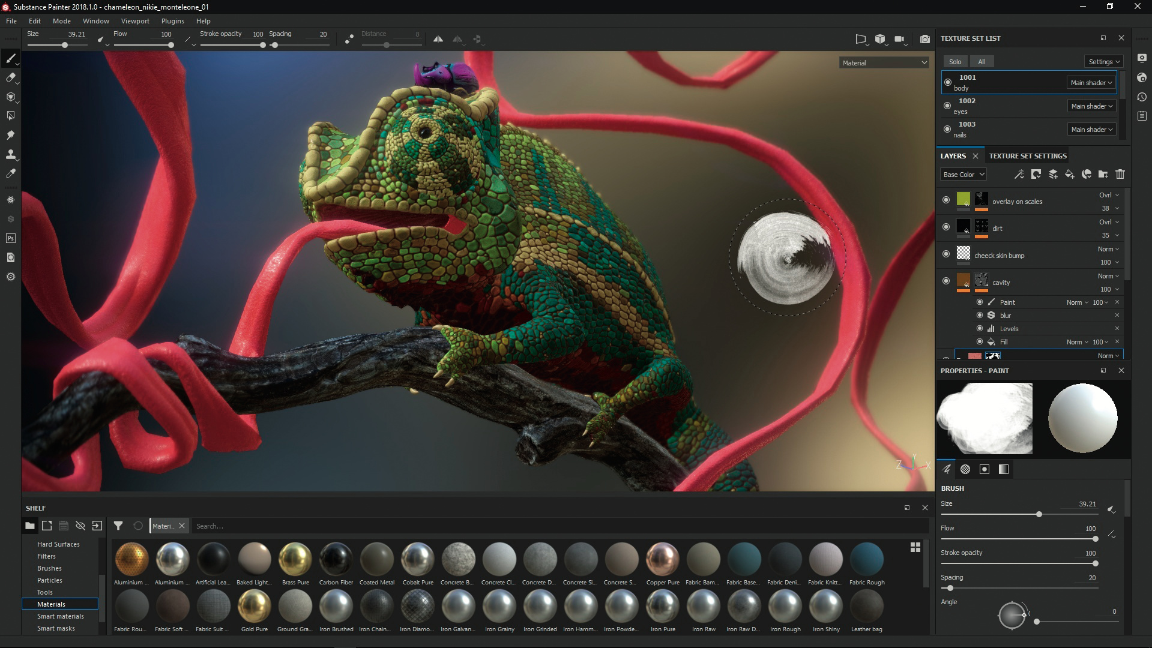Select the Polygon Fill tool

tap(10, 116)
